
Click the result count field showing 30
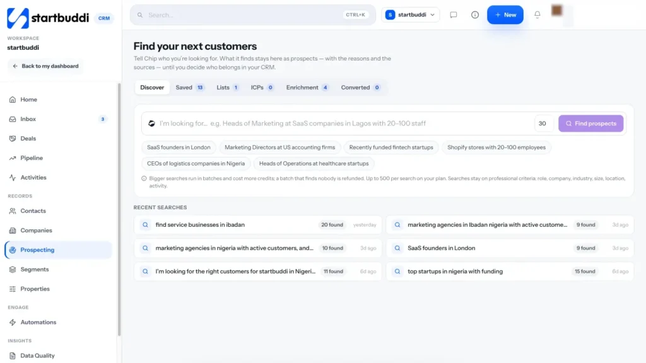click(543, 124)
